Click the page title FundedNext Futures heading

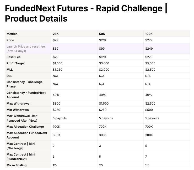(86, 13)
